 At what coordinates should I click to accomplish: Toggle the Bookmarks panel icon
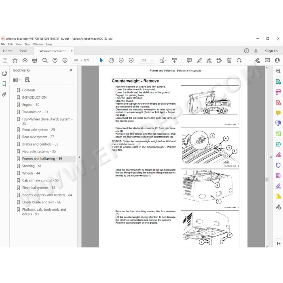pyautogui.click(x=4, y=84)
